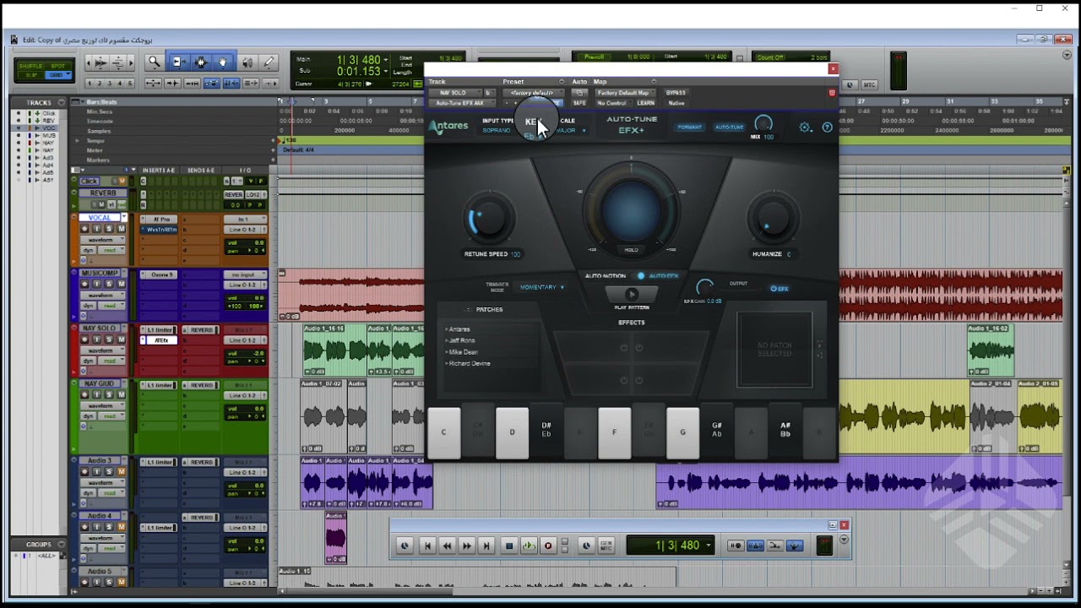Click the red target icon in plugin header
This screenshot has width=1081, height=608.
point(832,93)
